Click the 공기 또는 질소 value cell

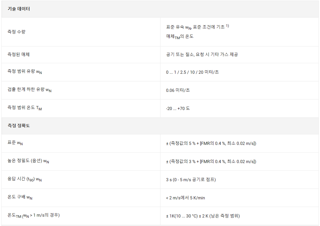pyautogui.click(x=202, y=54)
